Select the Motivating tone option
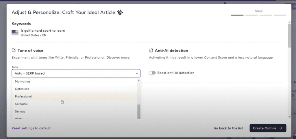This screenshot has width=296, height=139. tap(23, 81)
